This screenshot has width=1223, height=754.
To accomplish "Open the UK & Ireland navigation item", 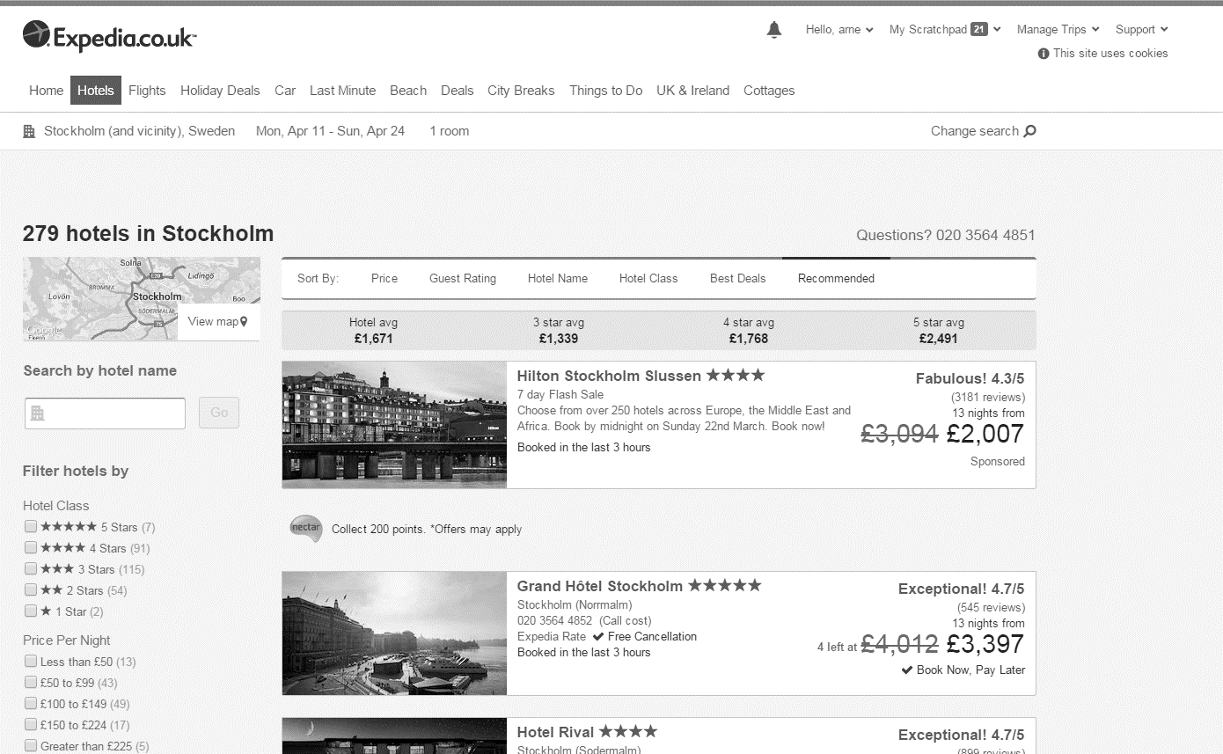I will tap(692, 91).
